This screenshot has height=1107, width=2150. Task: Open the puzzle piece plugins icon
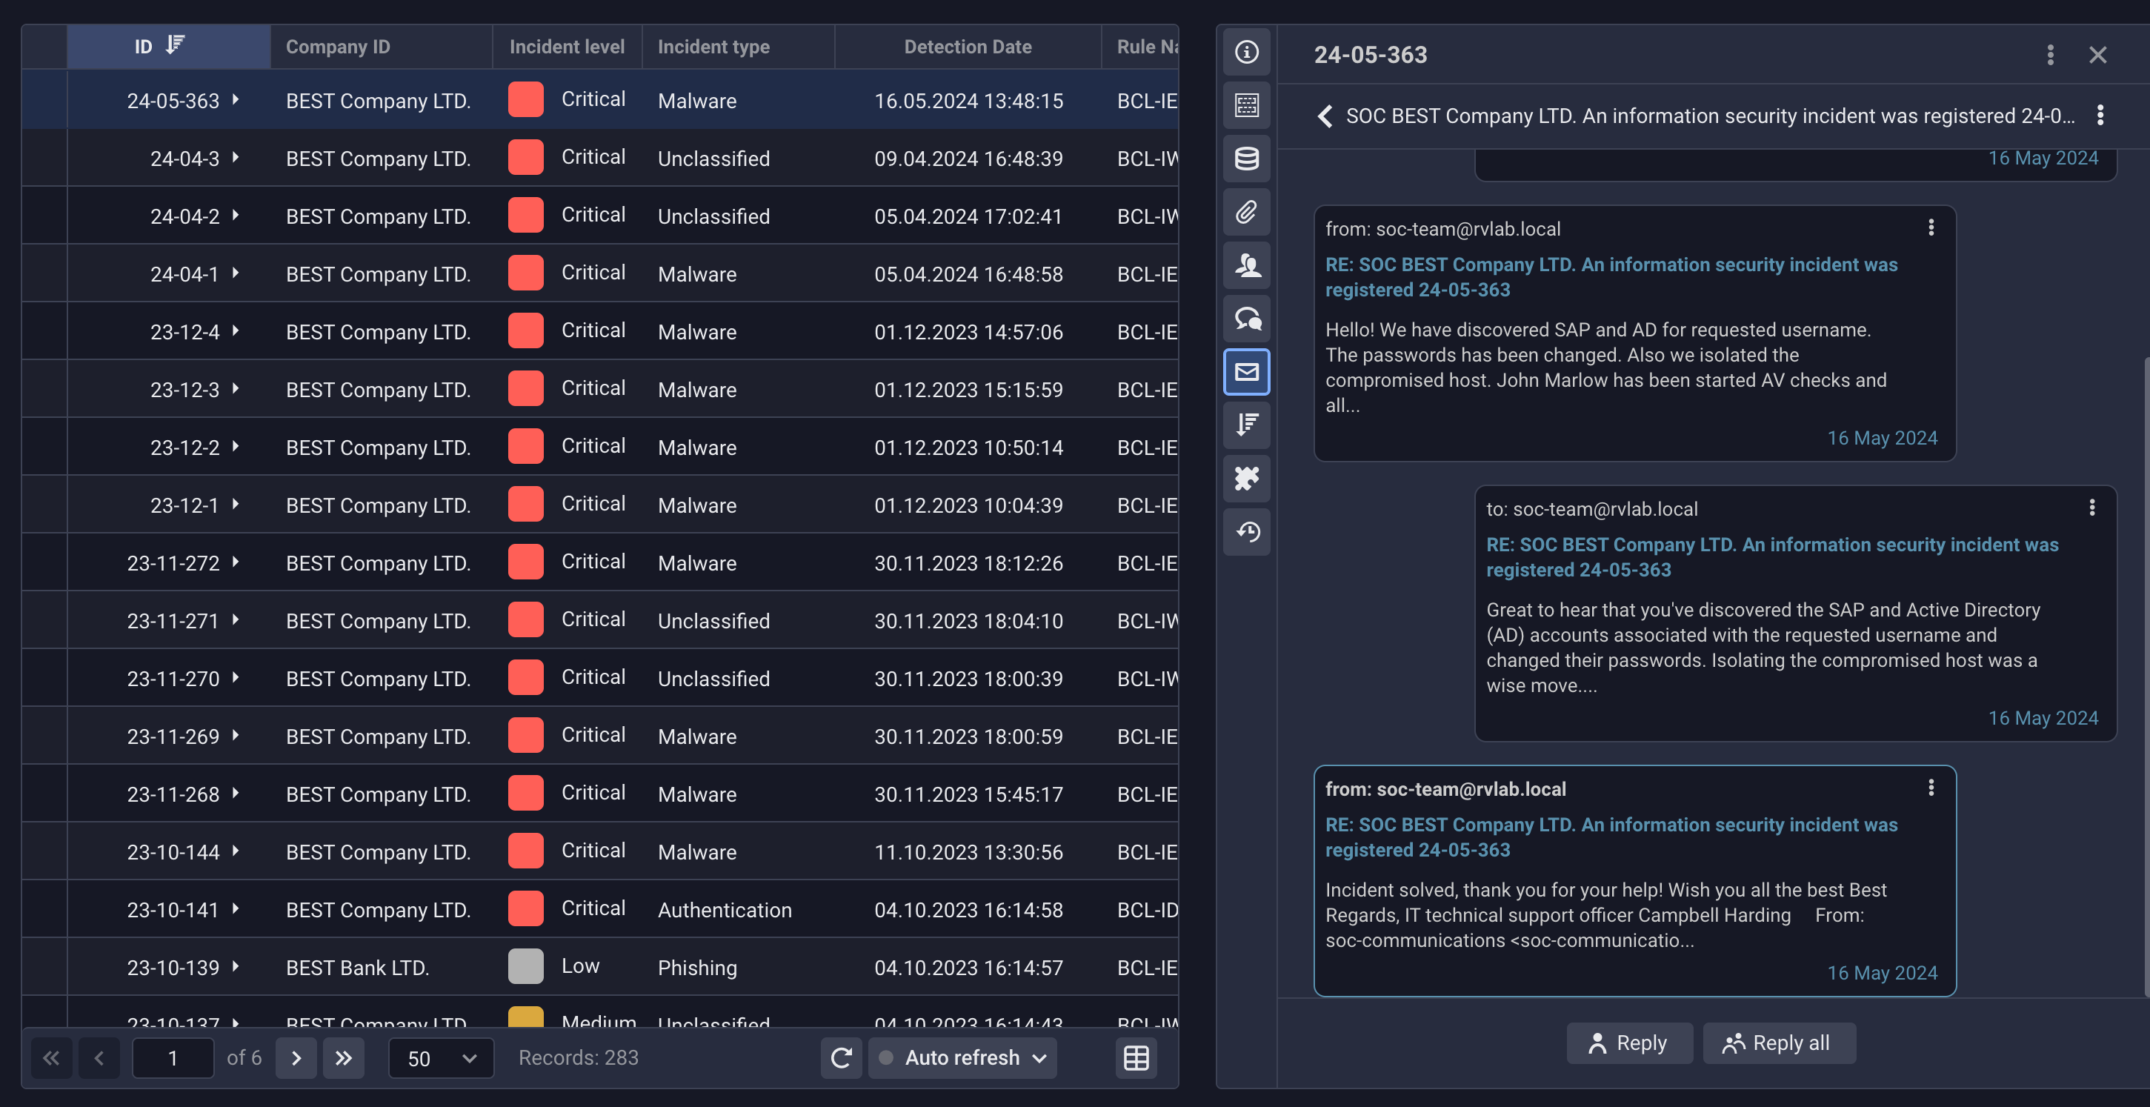point(1246,479)
